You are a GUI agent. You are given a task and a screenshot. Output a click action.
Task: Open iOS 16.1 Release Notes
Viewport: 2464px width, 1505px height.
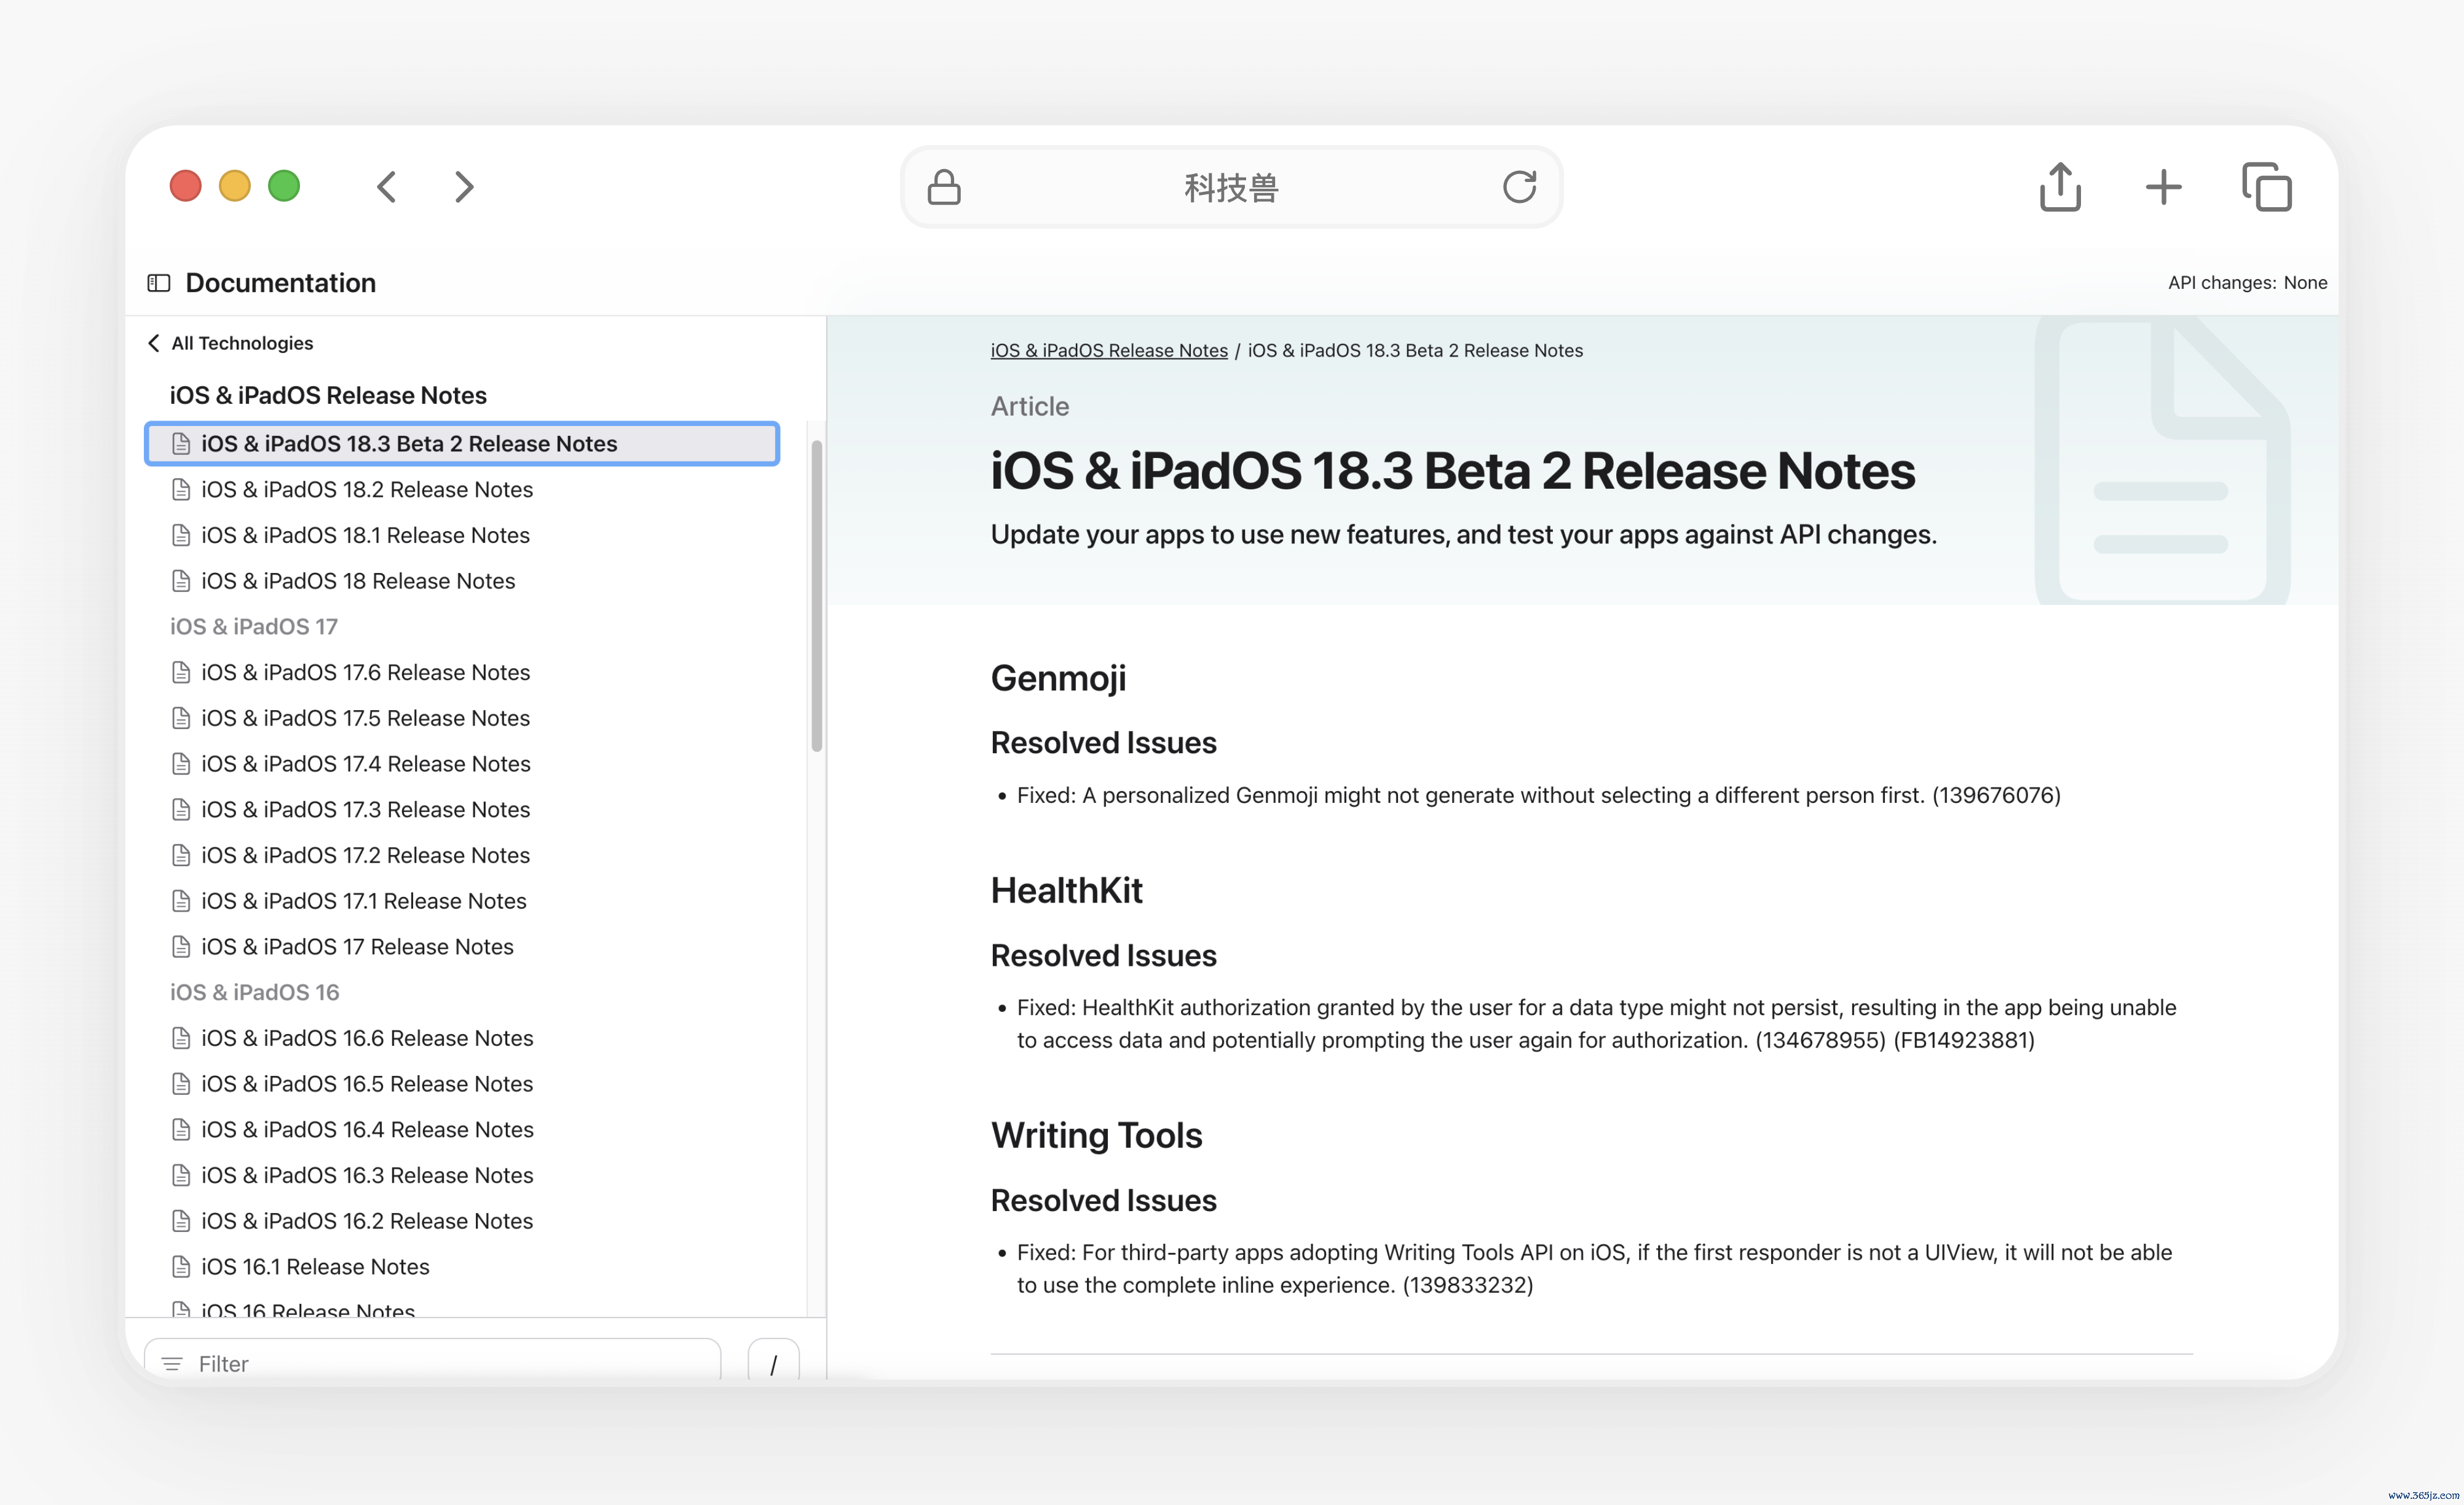[315, 1267]
